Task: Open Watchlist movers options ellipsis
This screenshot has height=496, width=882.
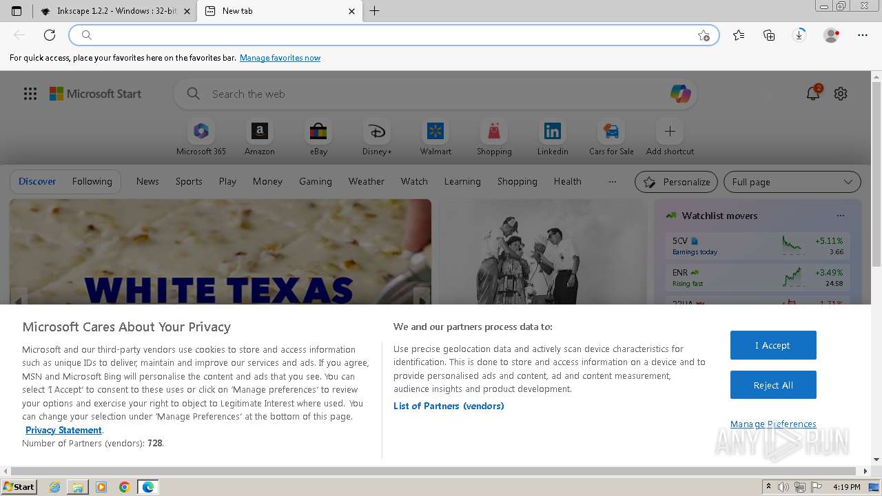Action: (840, 216)
